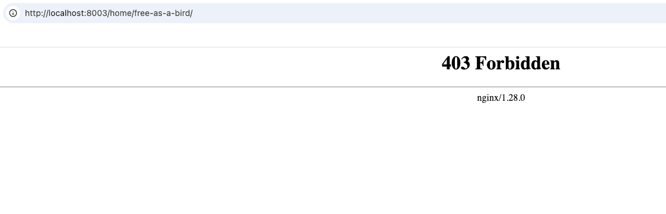The height and width of the screenshot is (214, 666).
Task: Click the site information icon in address bar
Action: click(x=13, y=13)
